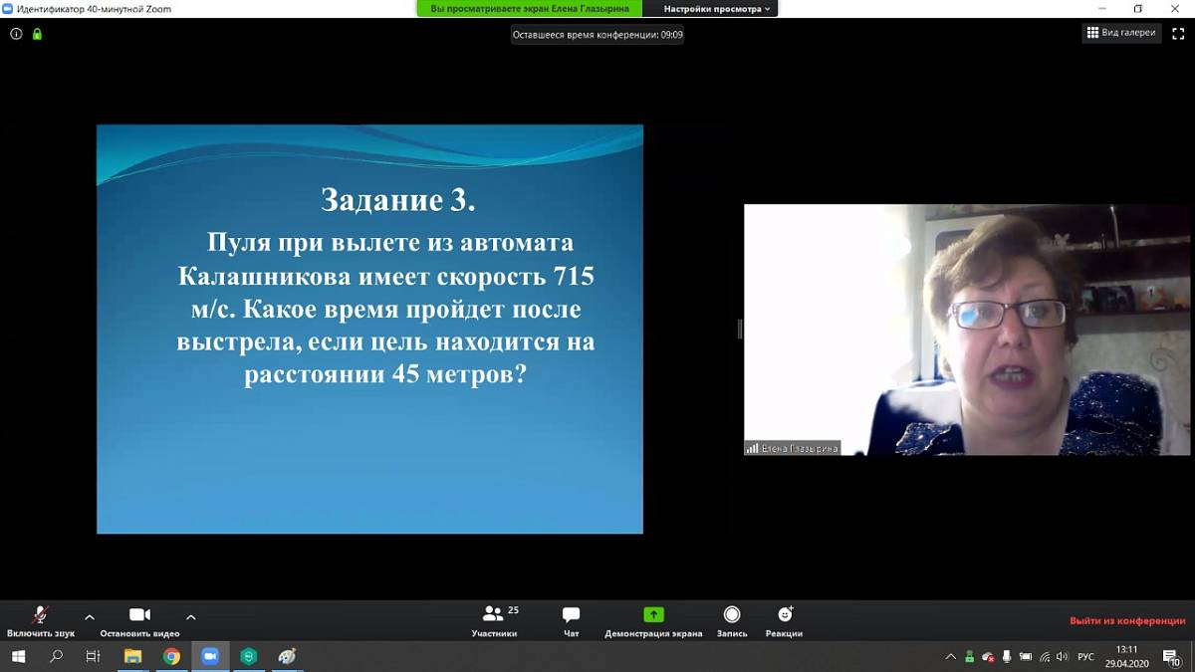Open the Участники participants panel
1195x672 pixels.
pyautogui.click(x=495, y=621)
